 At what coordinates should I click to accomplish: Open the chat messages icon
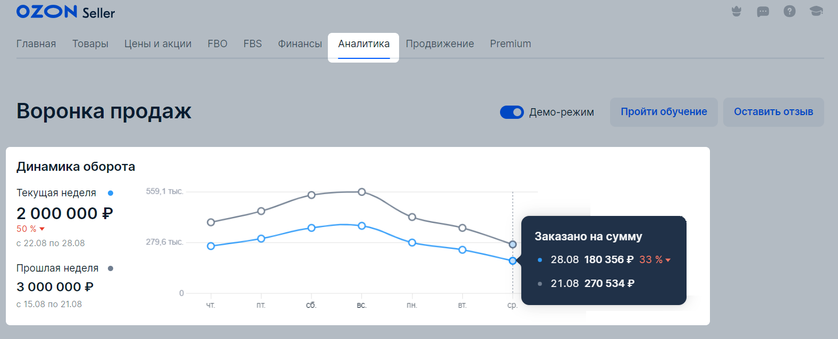[763, 11]
